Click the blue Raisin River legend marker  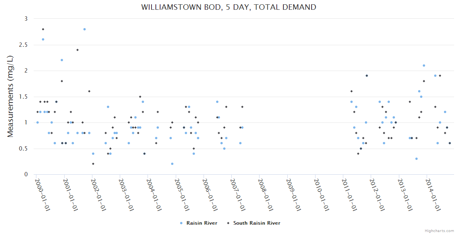(x=181, y=223)
